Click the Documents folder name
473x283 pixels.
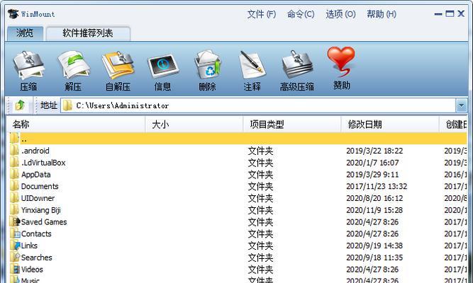[40, 186]
